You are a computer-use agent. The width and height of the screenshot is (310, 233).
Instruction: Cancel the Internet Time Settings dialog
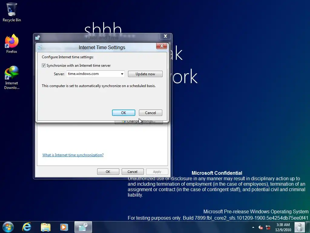(x=150, y=113)
